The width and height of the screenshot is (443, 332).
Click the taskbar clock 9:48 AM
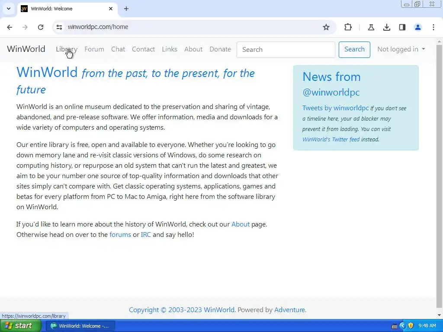(427, 326)
